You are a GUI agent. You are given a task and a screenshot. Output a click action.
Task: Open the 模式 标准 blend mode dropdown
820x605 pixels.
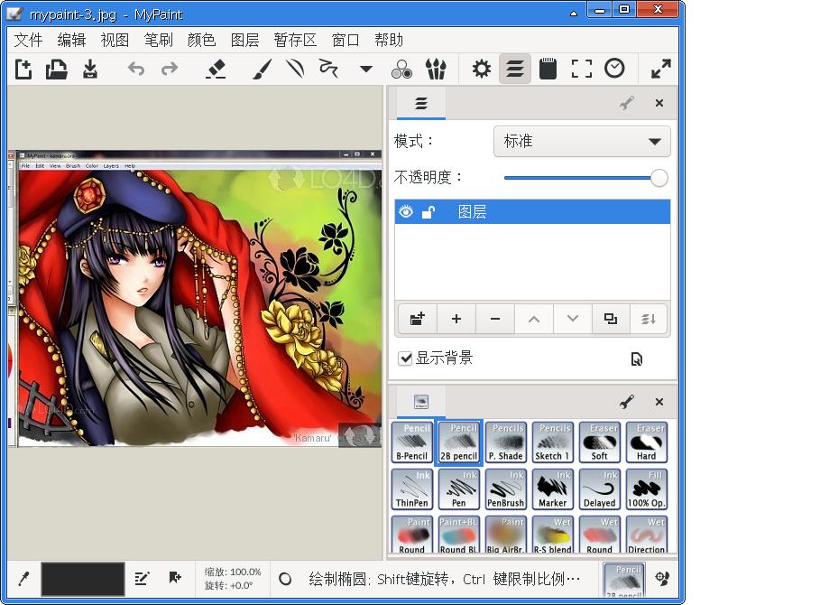pos(582,142)
